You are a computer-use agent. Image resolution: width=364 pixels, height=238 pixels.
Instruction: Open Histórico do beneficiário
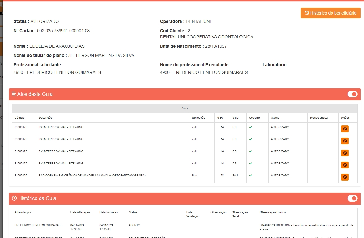[330, 13]
